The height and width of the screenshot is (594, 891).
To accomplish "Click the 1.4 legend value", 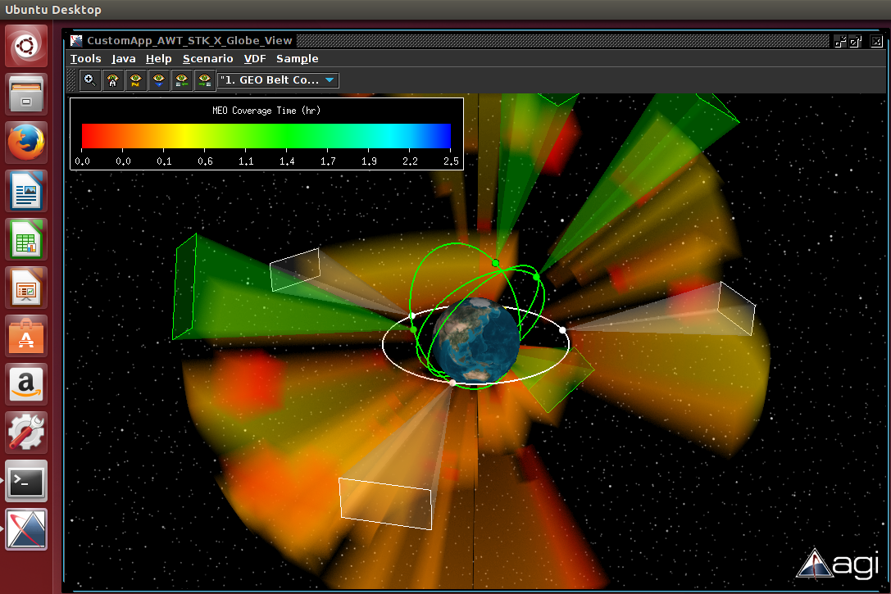I will (x=287, y=161).
